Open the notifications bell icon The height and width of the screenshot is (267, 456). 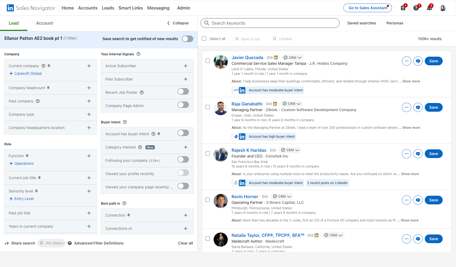point(429,8)
